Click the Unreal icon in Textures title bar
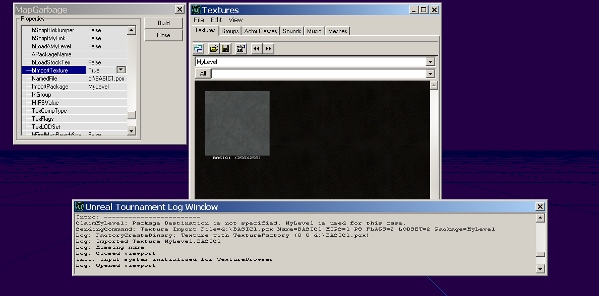The image size is (599, 296). [196, 10]
